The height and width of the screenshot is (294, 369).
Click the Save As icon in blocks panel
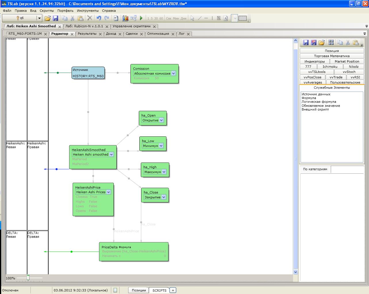click(x=314, y=42)
